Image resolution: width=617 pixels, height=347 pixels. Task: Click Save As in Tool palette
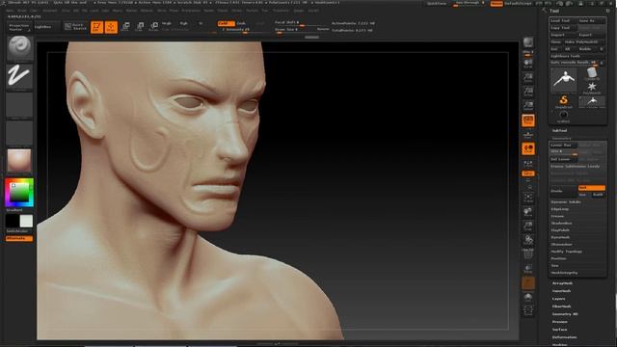click(591, 21)
